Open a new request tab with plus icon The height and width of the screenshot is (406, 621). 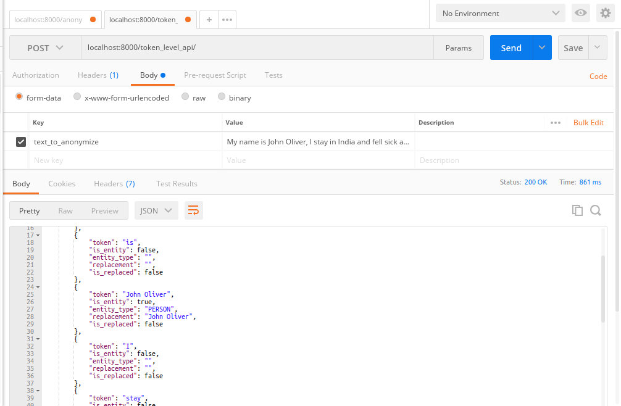click(x=209, y=19)
